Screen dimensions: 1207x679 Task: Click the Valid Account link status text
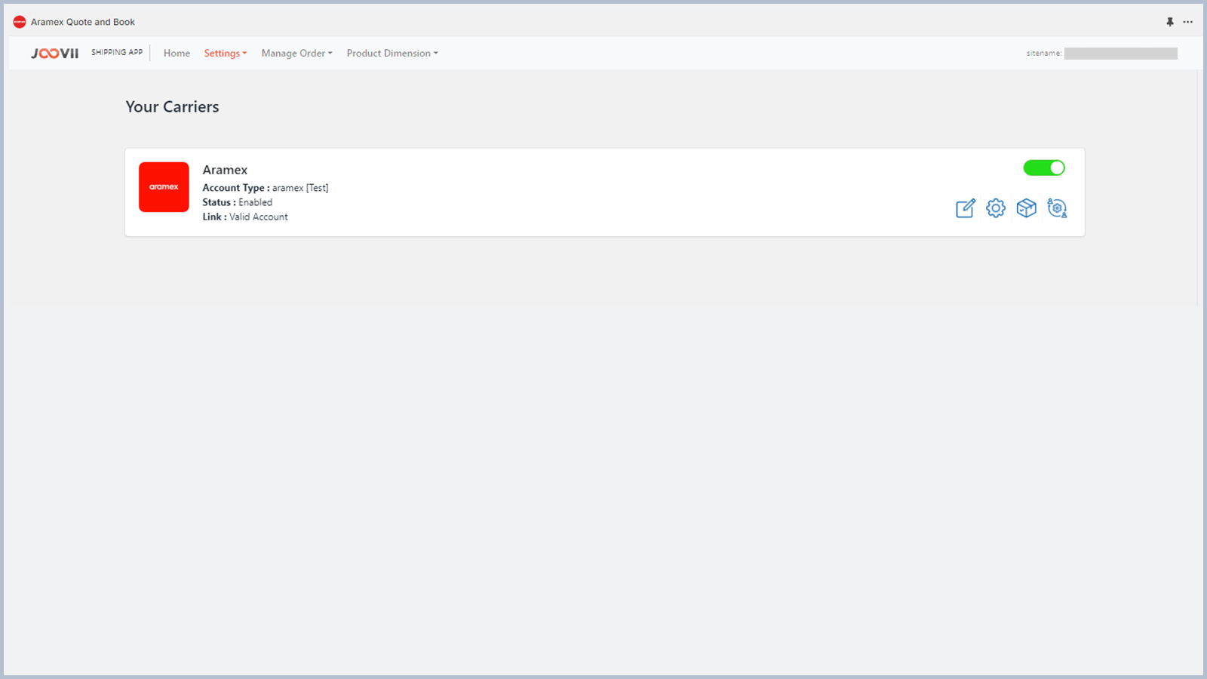pos(258,217)
